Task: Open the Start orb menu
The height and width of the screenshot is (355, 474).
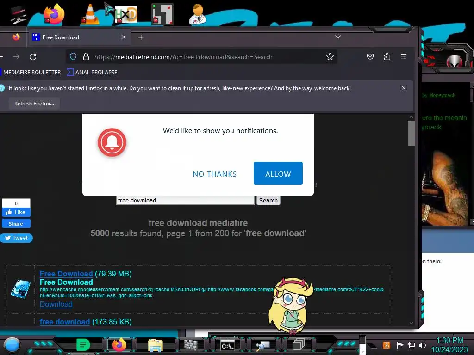Action: (x=12, y=345)
